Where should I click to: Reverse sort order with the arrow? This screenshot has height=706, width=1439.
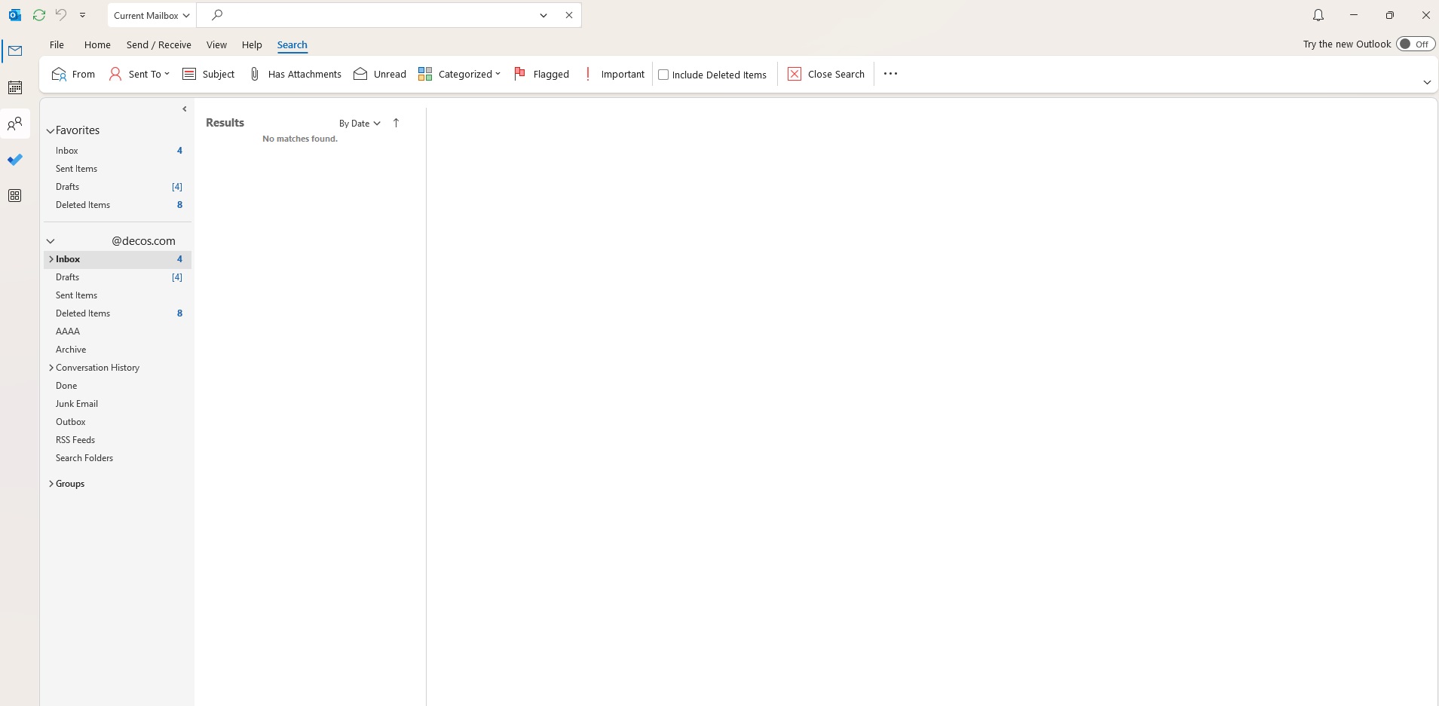click(x=396, y=123)
